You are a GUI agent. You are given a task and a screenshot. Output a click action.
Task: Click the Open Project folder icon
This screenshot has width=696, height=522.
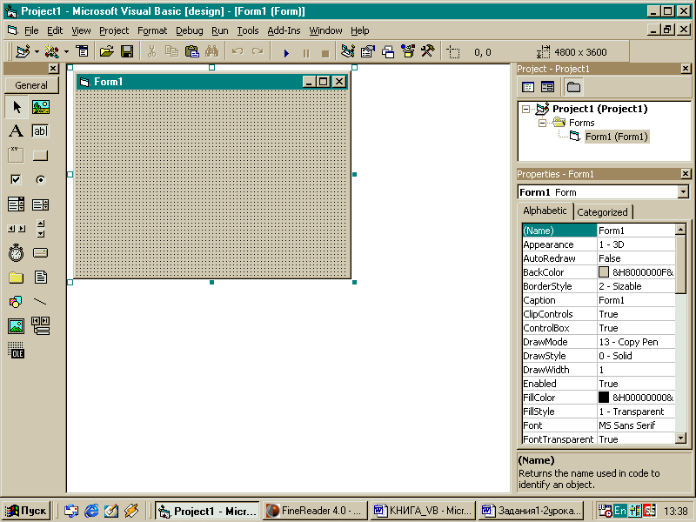click(106, 52)
